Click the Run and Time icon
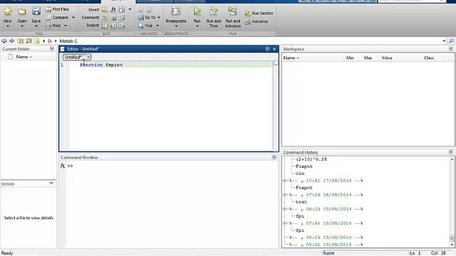Viewport: 456px width, 256px height. [214, 11]
